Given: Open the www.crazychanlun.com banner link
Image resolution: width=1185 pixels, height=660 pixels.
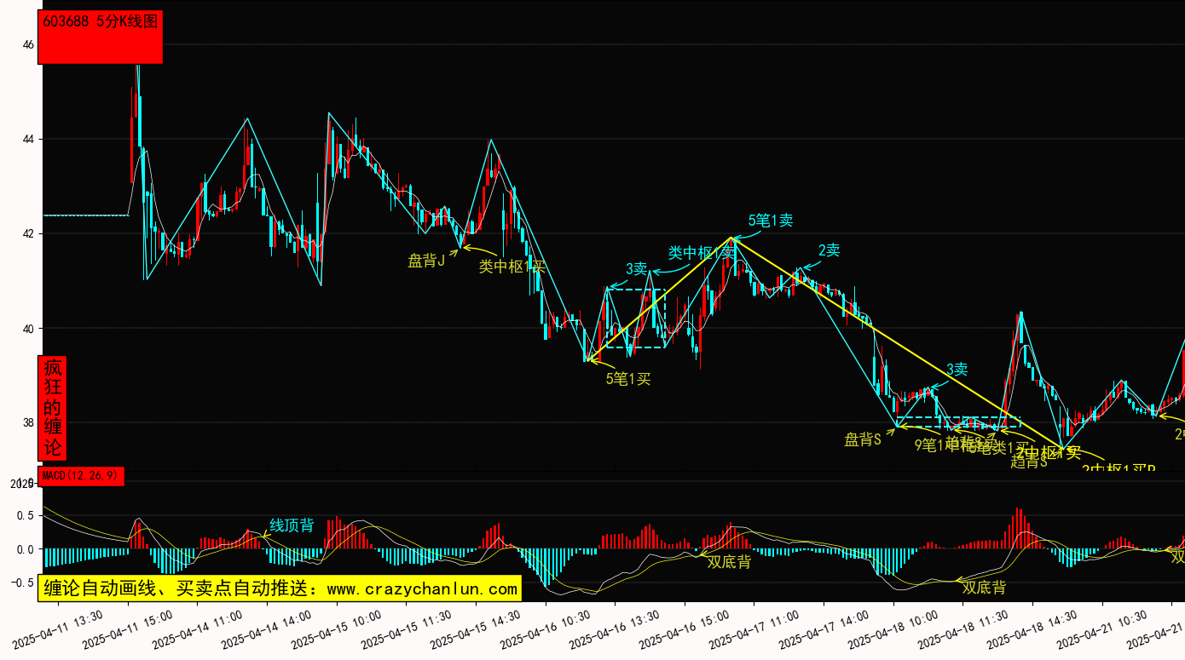Looking at the screenshot, I should [279, 588].
